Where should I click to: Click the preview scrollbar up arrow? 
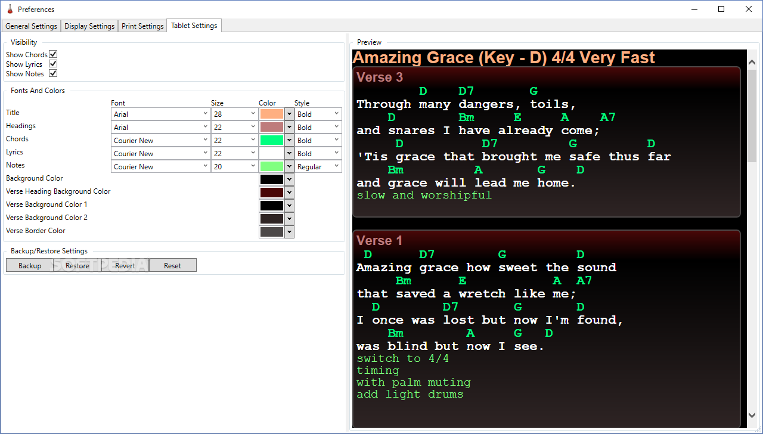pos(752,62)
